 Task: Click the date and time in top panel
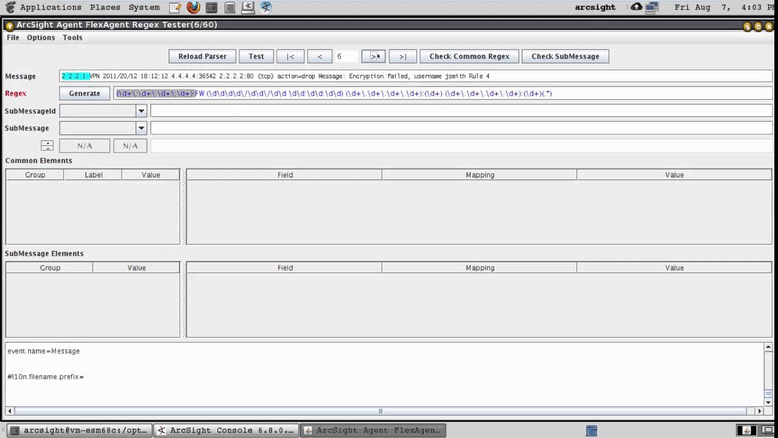724,7
